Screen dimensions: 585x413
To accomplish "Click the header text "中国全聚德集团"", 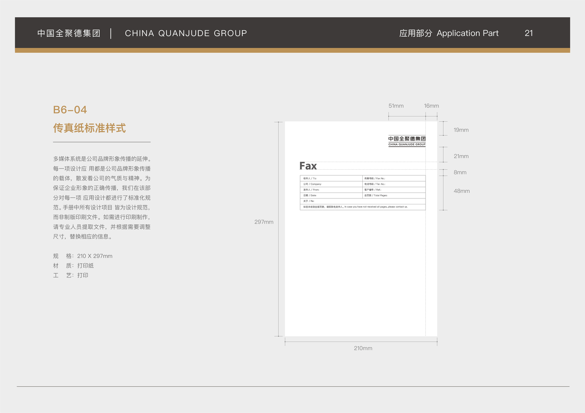I will pyautogui.click(x=69, y=33).
